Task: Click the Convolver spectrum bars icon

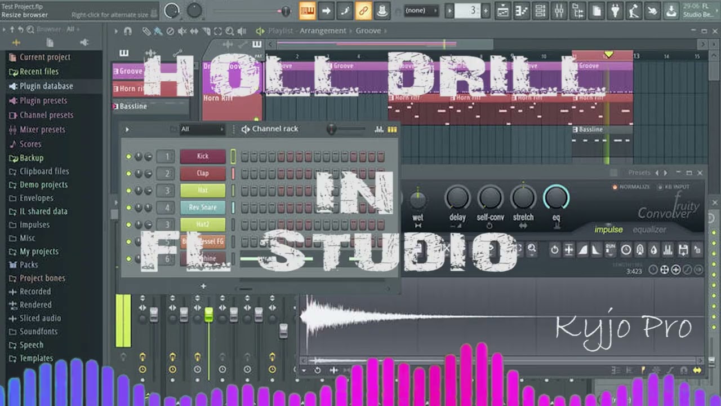Action: (x=668, y=249)
